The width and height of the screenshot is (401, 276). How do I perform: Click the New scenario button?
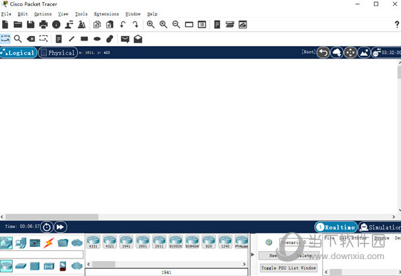click(x=273, y=255)
